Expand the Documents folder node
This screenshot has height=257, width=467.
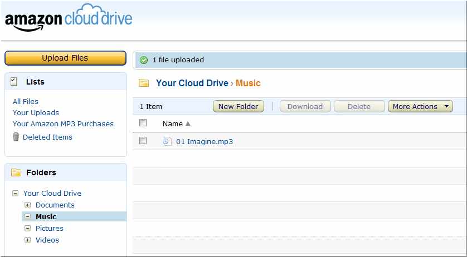click(x=28, y=205)
